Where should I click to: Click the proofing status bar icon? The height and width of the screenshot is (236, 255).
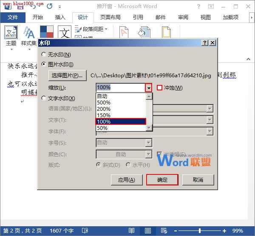[85, 230]
